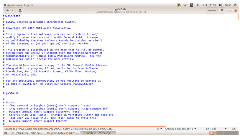Open the gedit hamburger menu
This screenshot has height=136, width=240.
[x=222, y=11]
